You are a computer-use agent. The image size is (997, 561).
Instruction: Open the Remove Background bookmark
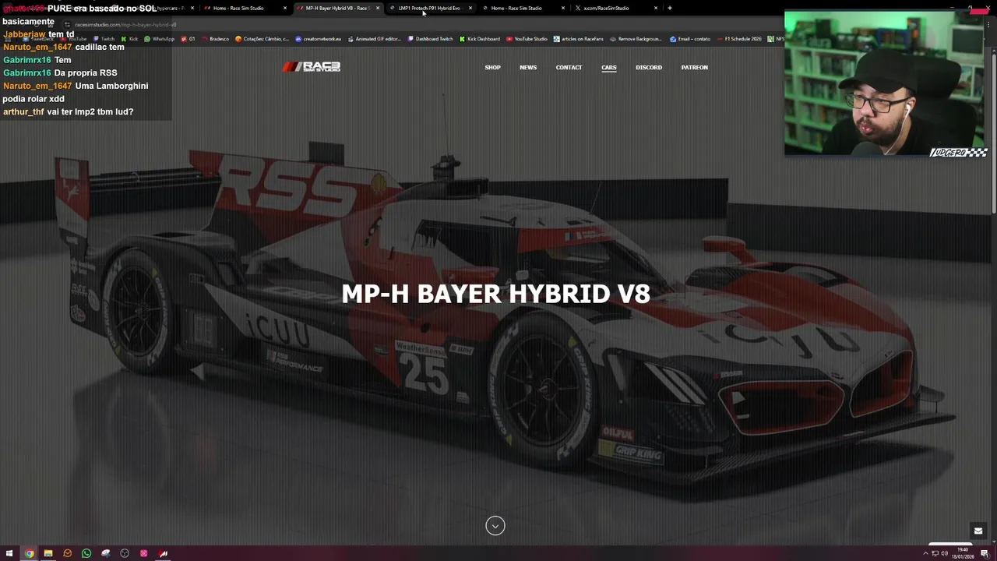636,39
